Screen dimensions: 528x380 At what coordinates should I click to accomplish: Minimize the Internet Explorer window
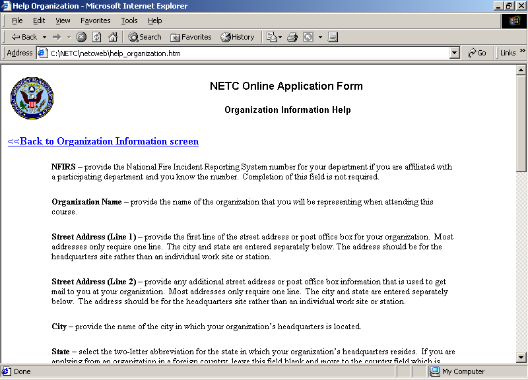[498, 6]
